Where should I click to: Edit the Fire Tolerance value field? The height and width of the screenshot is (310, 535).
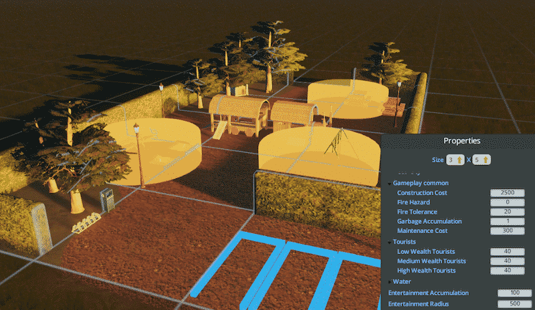click(x=507, y=212)
